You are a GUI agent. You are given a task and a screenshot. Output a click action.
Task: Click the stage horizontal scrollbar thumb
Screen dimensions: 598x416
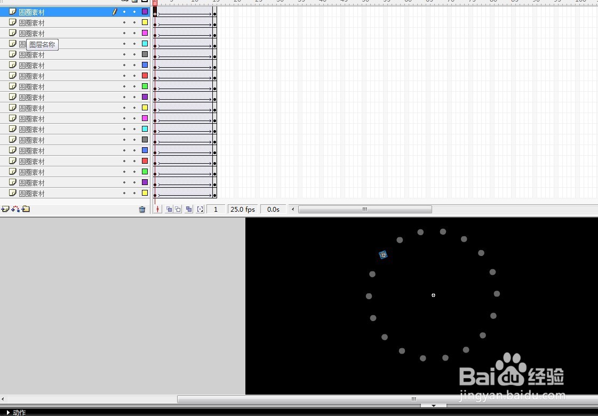click(x=387, y=399)
